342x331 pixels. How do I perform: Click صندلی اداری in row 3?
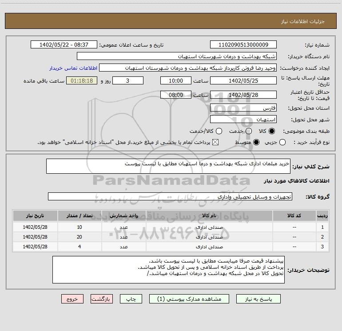[x=209, y=247]
